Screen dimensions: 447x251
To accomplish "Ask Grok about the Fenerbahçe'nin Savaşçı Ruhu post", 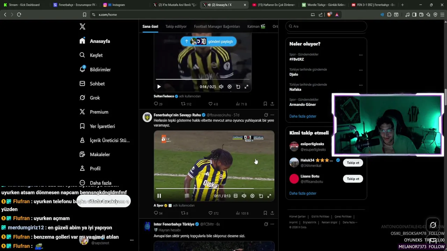I will 266,115.
